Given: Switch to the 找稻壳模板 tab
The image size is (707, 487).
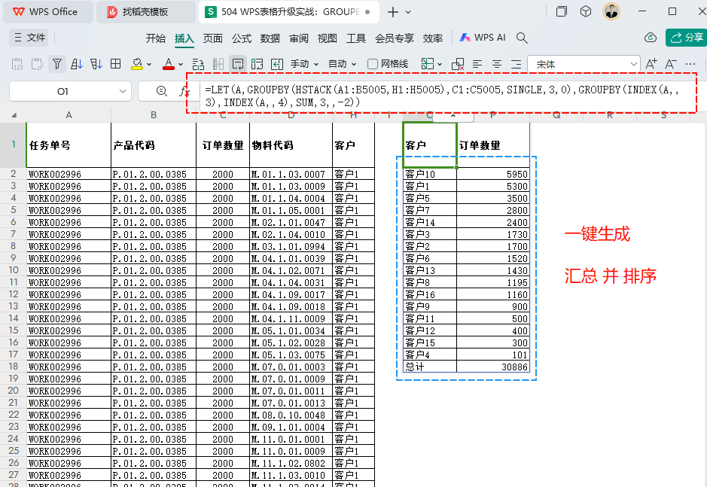Looking at the screenshot, I should pyautogui.click(x=145, y=12).
